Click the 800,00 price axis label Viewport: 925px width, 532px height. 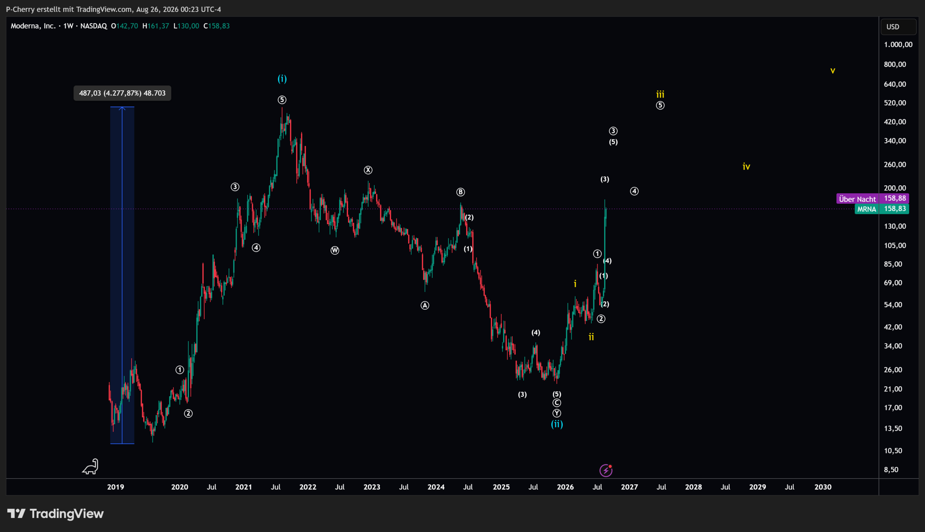pyautogui.click(x=895, y=64)
